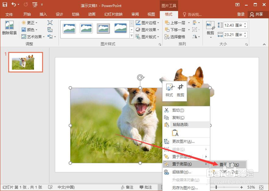Apply the third framed picture style
The width and height of the screenshot is (269, 191).
click(103, 28)
